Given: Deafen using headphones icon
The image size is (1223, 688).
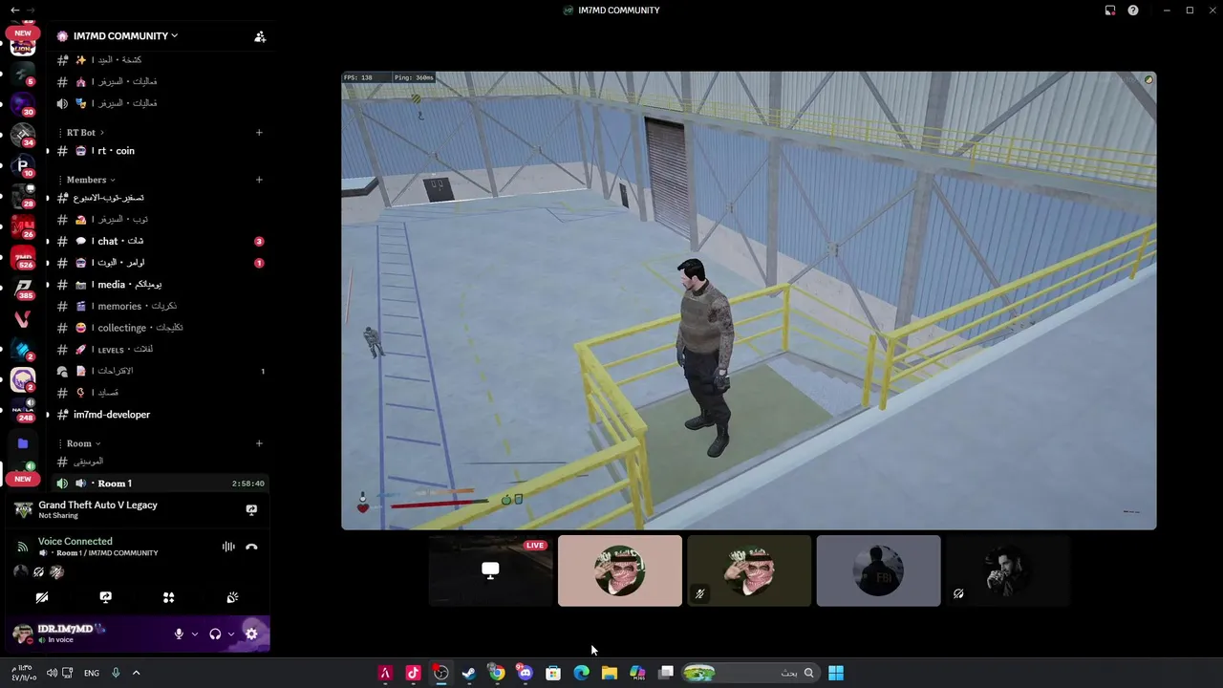Looking at the screenshot, I should (215, 634).
